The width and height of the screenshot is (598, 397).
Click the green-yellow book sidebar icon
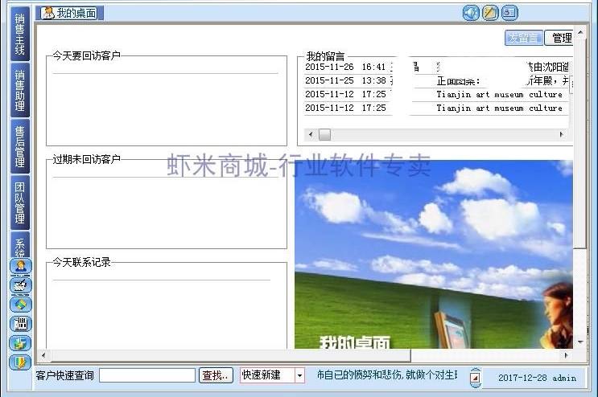coord(21,305)
